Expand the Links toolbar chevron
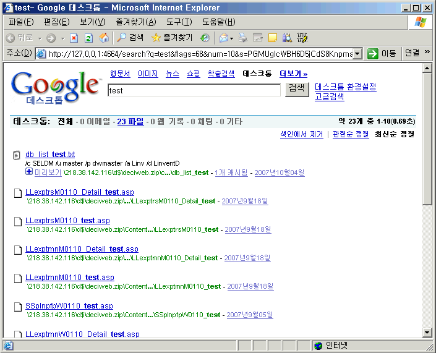 coord(427,52)
